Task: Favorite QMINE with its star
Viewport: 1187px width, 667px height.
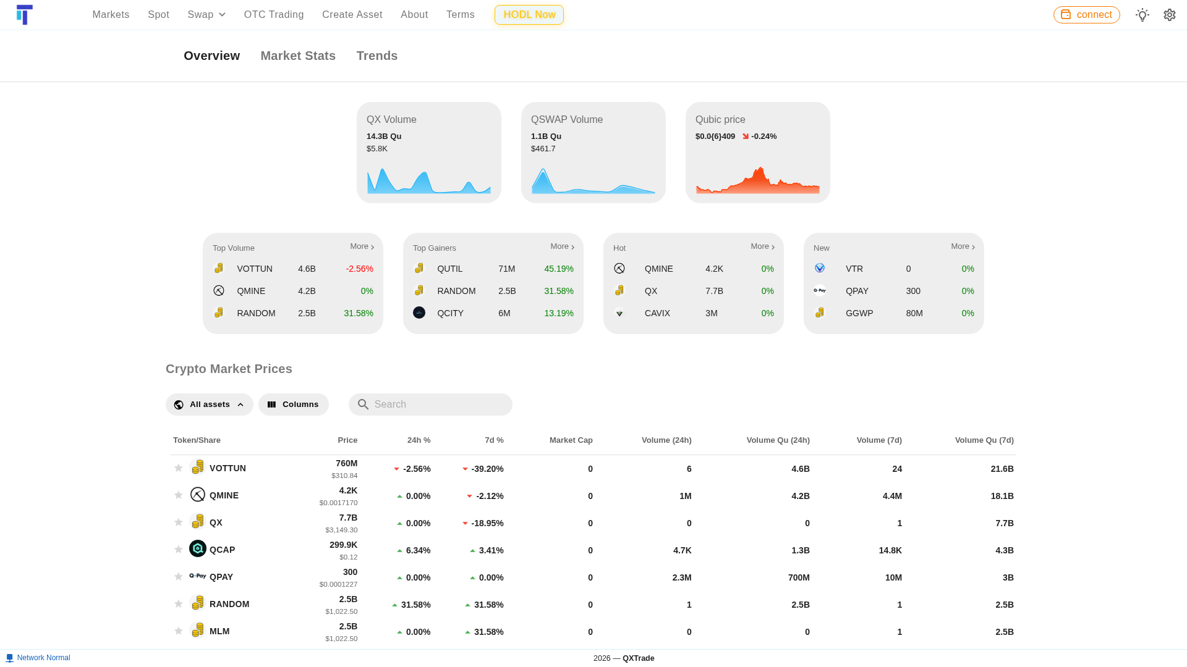Action: 179,495
